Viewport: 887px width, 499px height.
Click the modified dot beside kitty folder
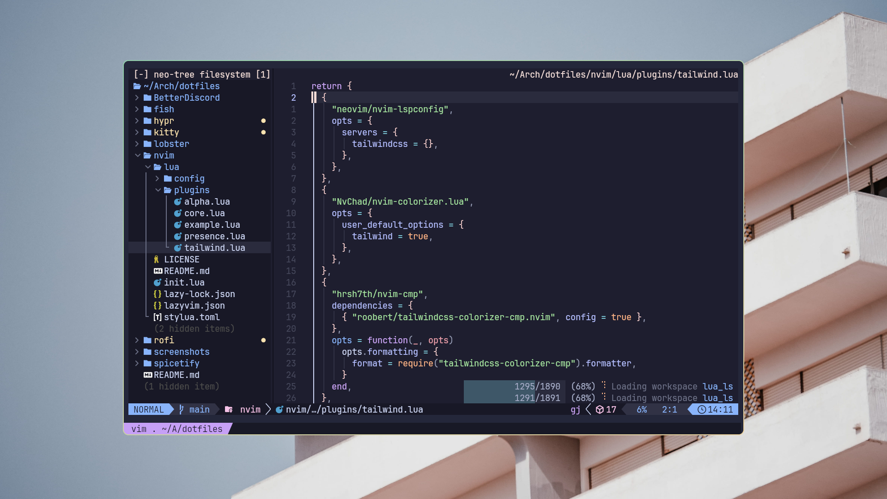(263, 133)
